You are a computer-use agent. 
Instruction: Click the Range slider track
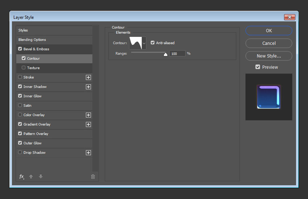(148, 52)
